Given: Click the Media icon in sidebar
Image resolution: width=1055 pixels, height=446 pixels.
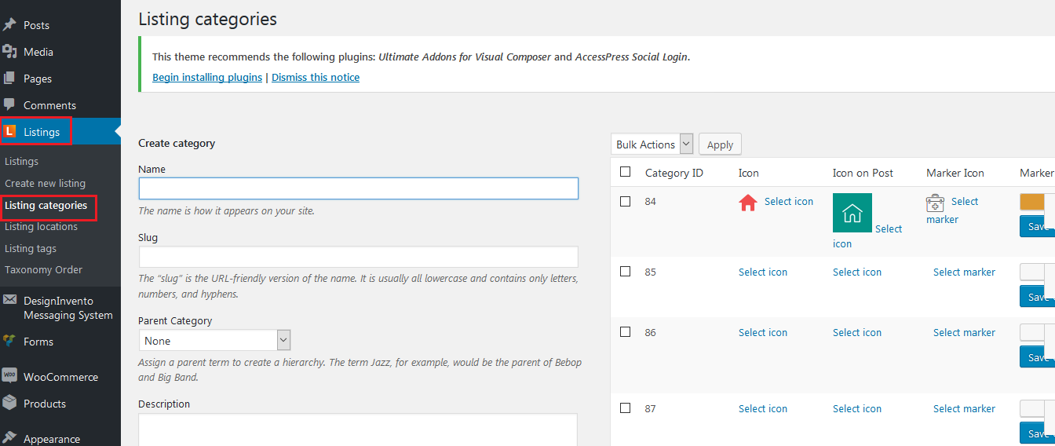Looking at the screenshot, I should [9, 52].
